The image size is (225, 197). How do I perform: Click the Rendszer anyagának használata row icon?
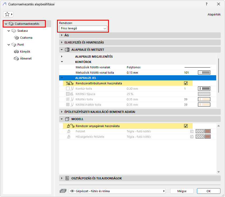71,126
